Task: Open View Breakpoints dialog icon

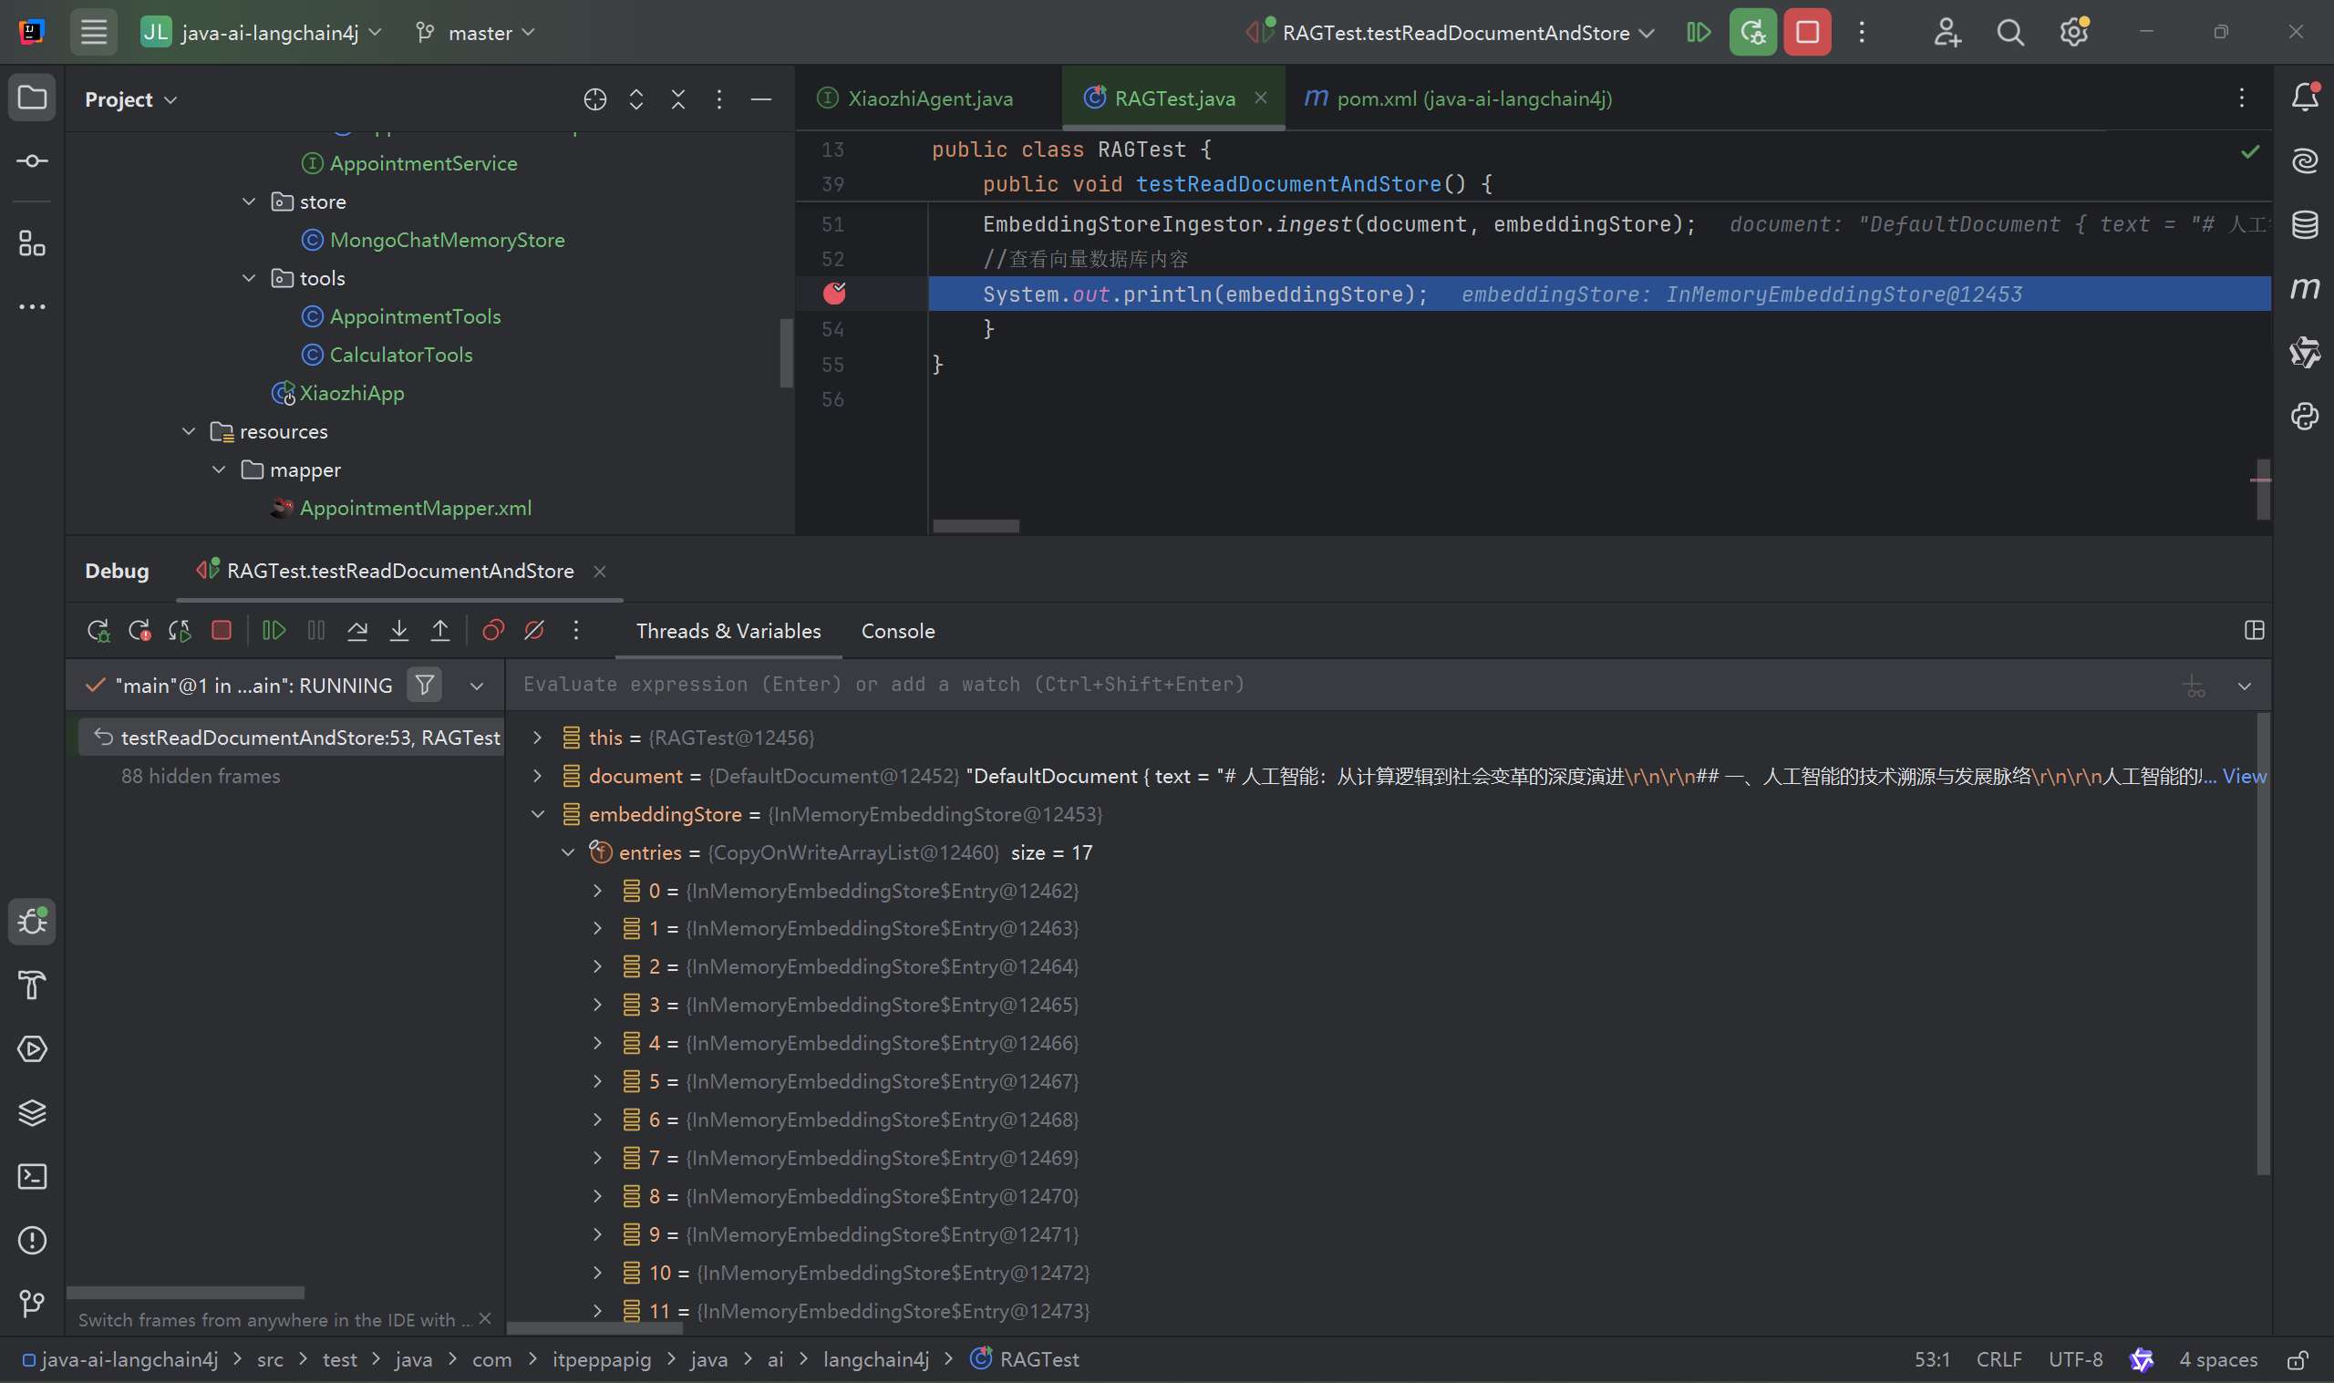Action: (x=493, y=631)
